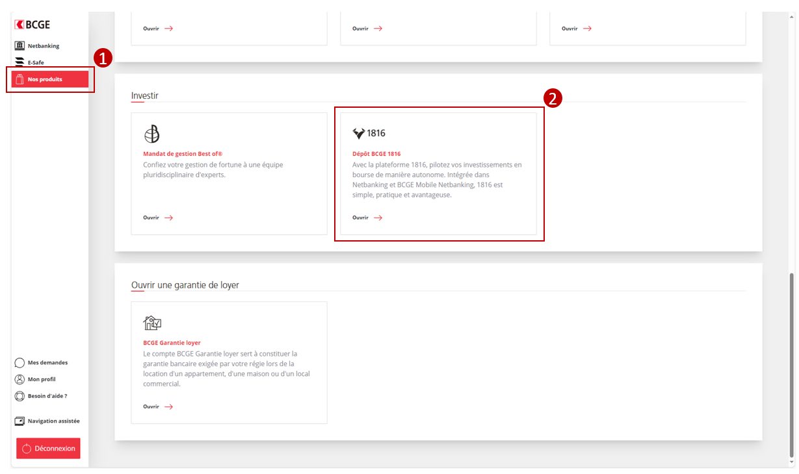Click the Mandat de gestion globe icon
The width and height of the screenshot is (799, 474).
coord(151,133)
